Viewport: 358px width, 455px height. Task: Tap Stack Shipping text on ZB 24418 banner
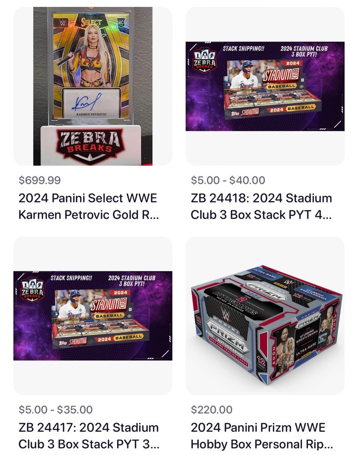click(x=244, y=49)
